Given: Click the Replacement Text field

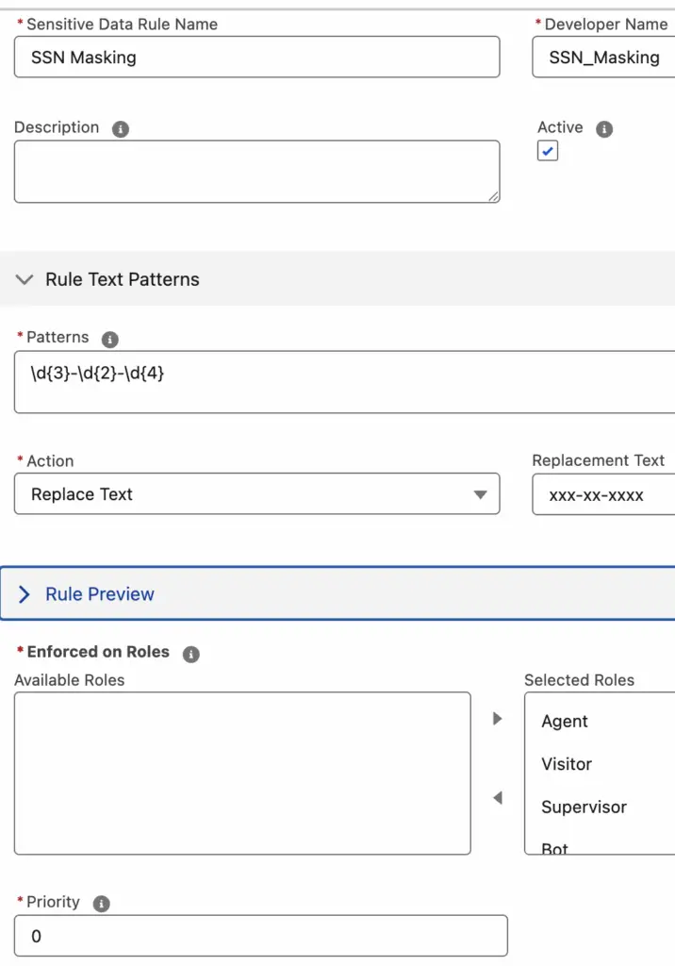Looking at the screenshot, I should tap(603, 494).
